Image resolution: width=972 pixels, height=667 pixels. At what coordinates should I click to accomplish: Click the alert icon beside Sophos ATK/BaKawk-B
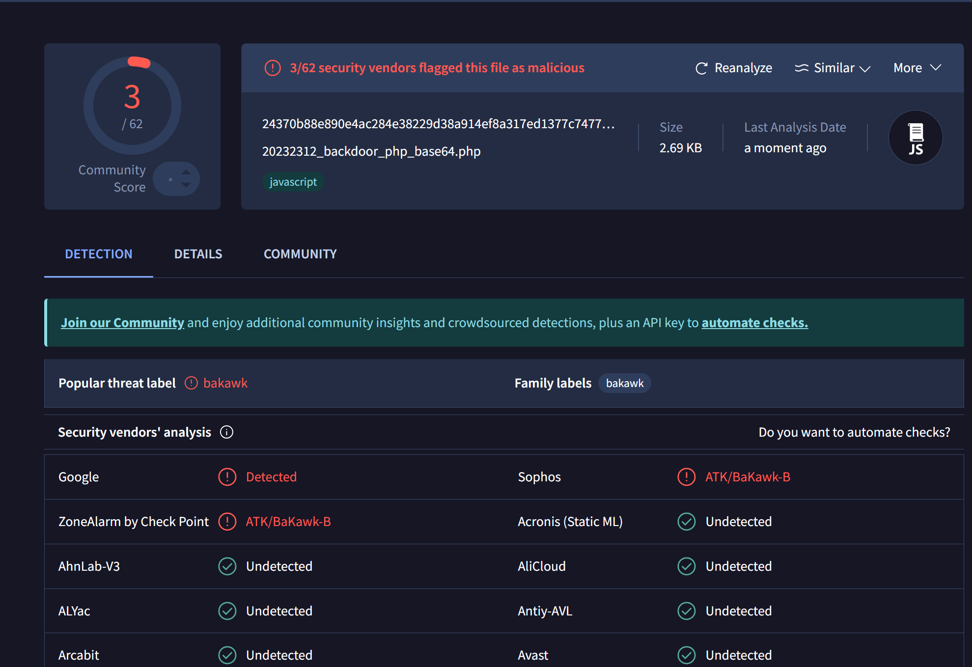[686, 477]
